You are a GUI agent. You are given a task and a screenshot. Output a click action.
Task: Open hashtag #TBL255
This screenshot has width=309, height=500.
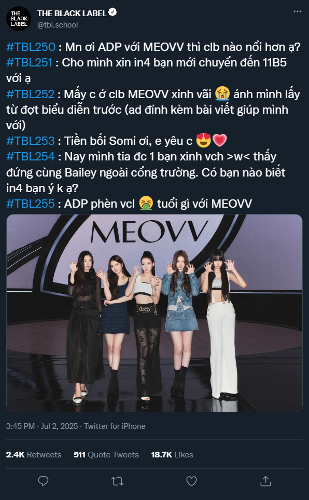click(31, 204)
